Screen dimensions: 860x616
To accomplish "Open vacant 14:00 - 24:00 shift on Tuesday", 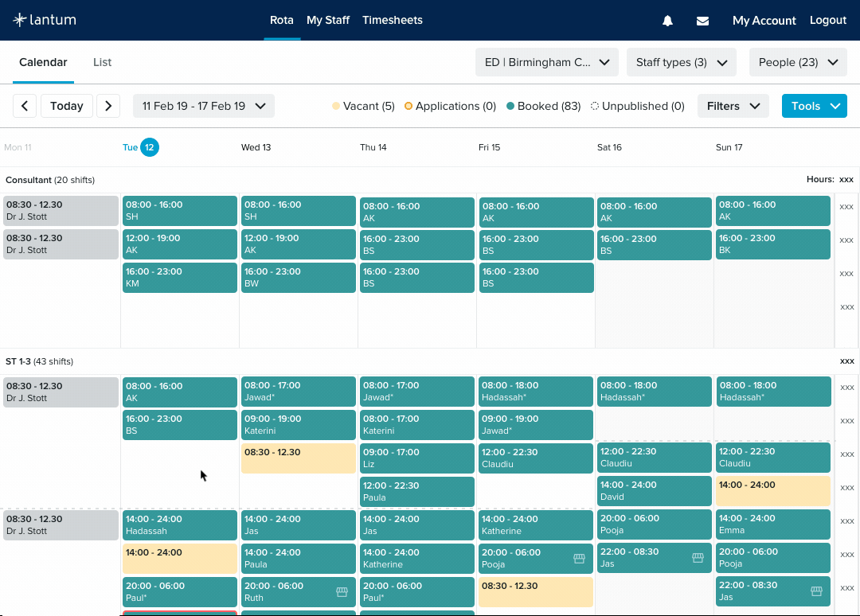I will [180, 559].
